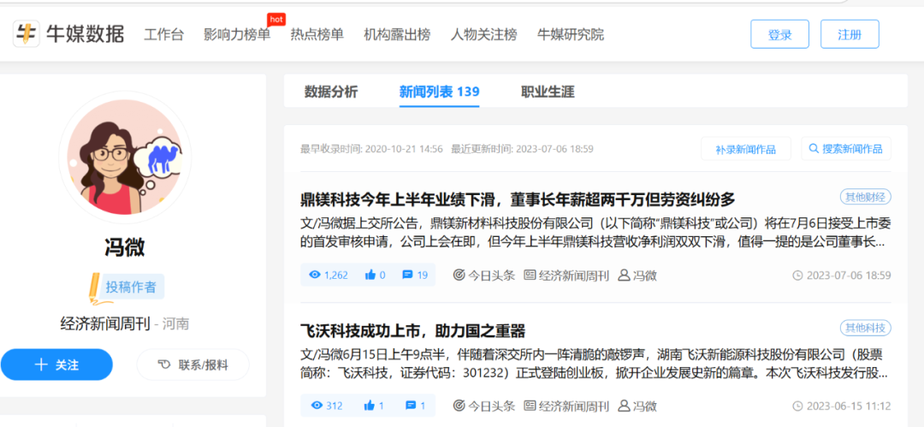Click the 冯微 author icon on 飞沃科技 article
This screenshot has height=427, width=924.
tap(624, 406)
